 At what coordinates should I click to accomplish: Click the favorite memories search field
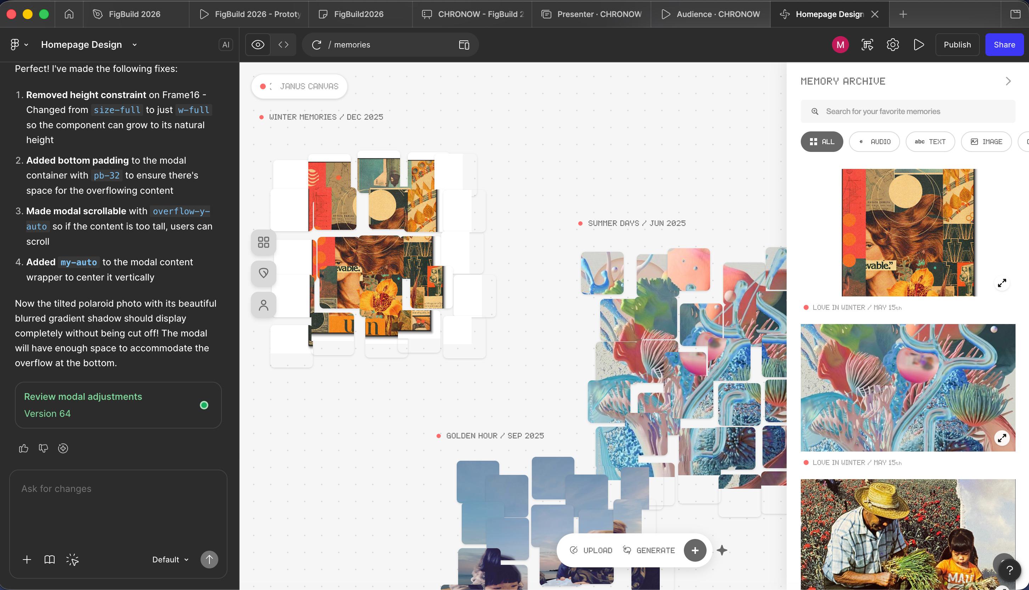tap(908, 112)
